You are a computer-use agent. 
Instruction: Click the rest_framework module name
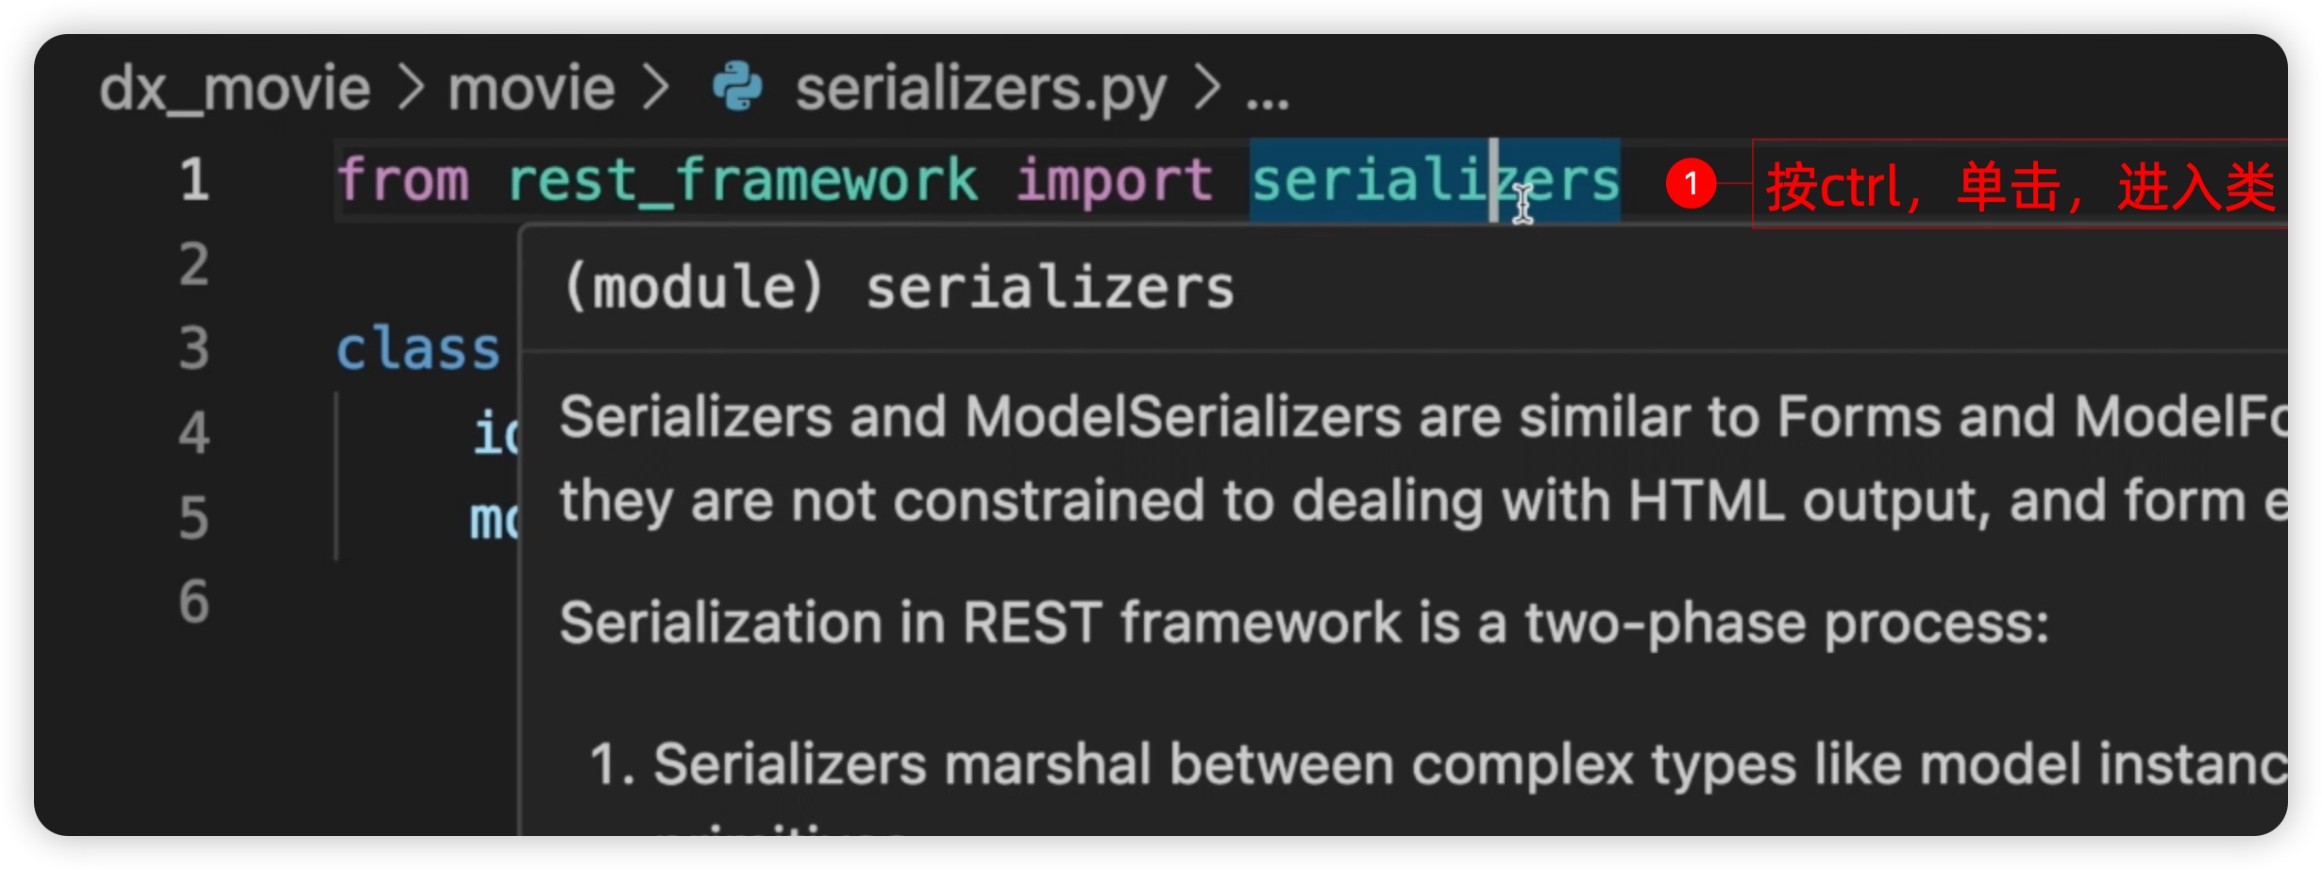742,180
